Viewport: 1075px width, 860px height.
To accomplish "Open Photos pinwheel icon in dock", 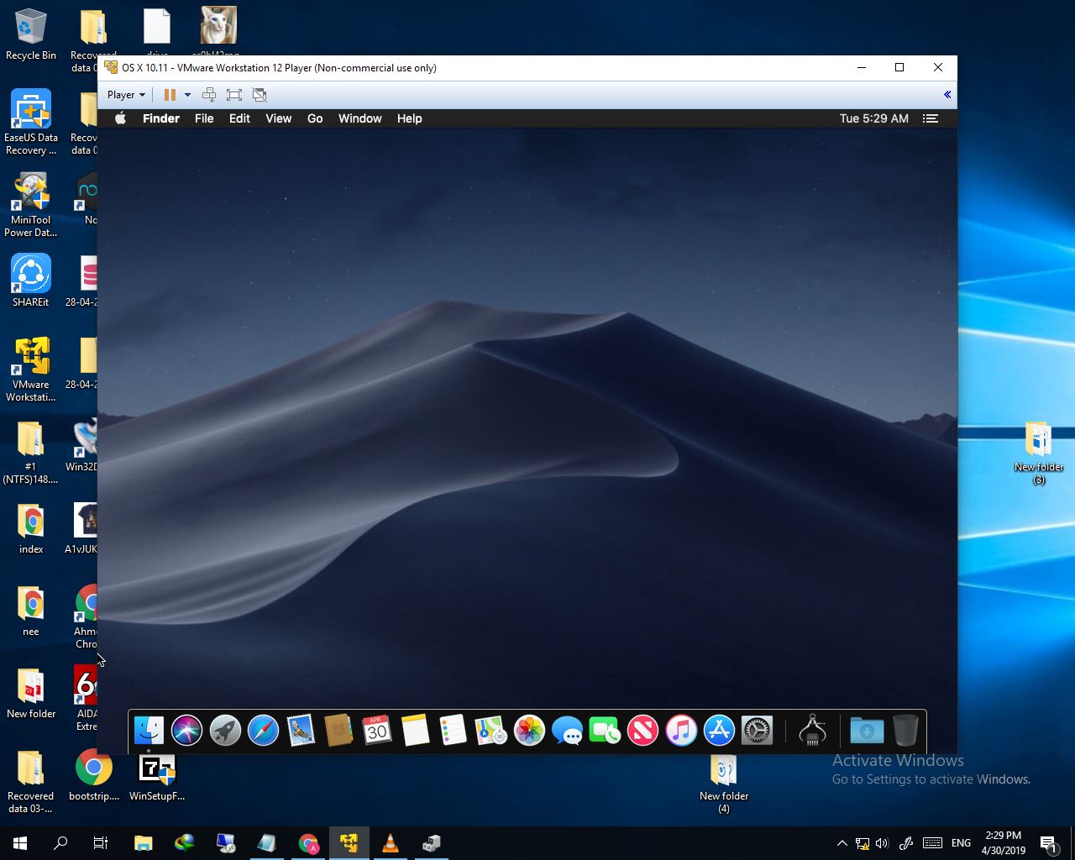I will point(529,731).
